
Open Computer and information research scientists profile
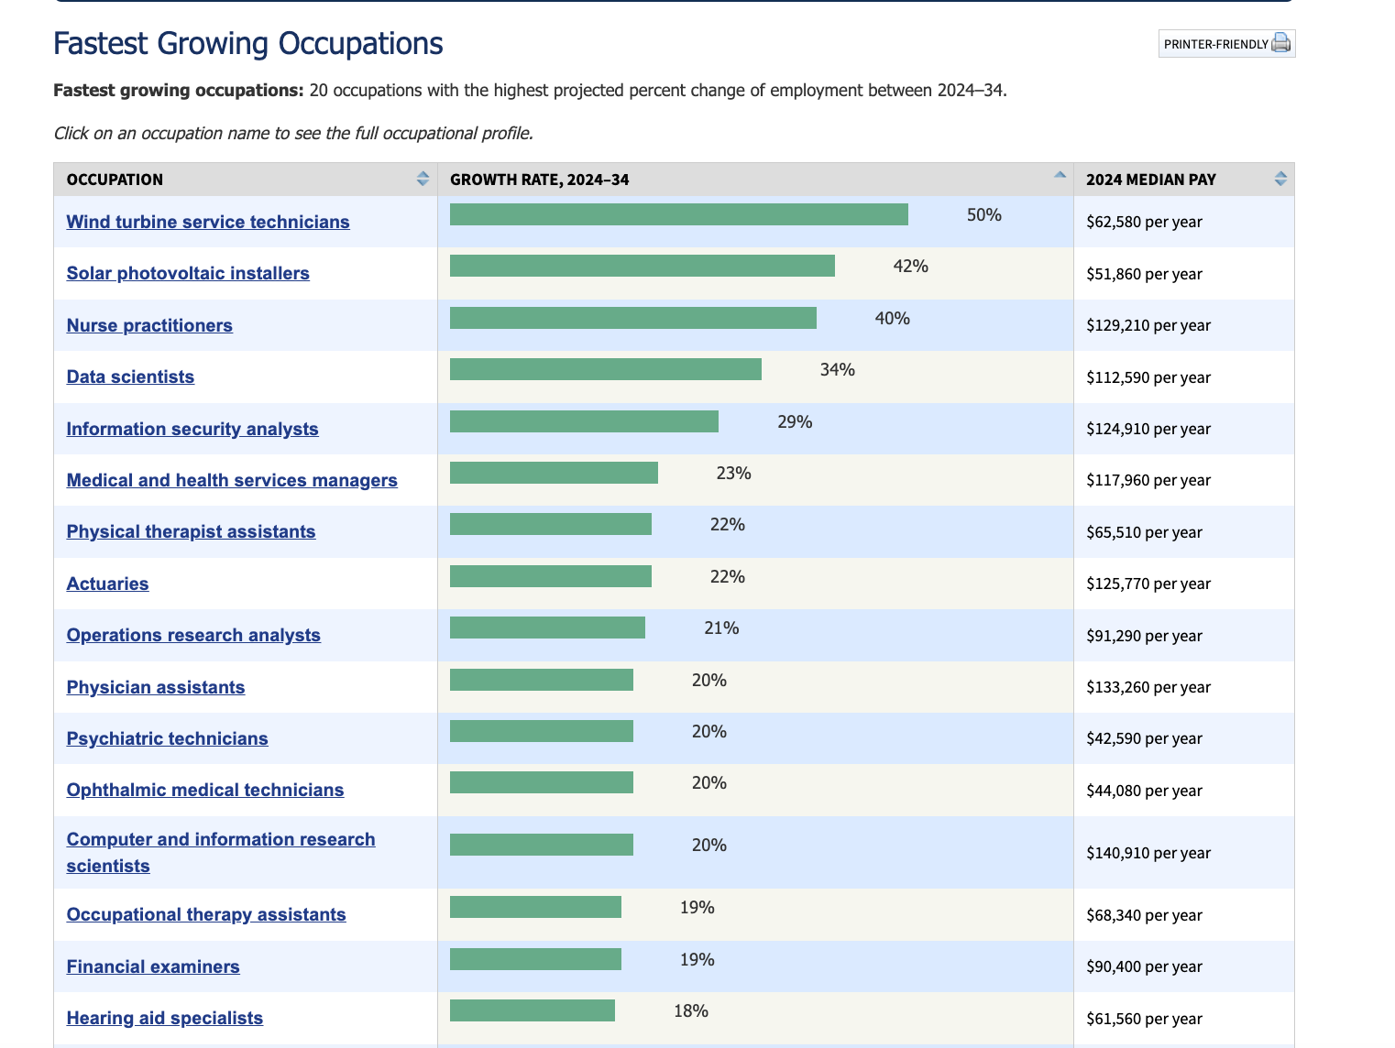220,839
